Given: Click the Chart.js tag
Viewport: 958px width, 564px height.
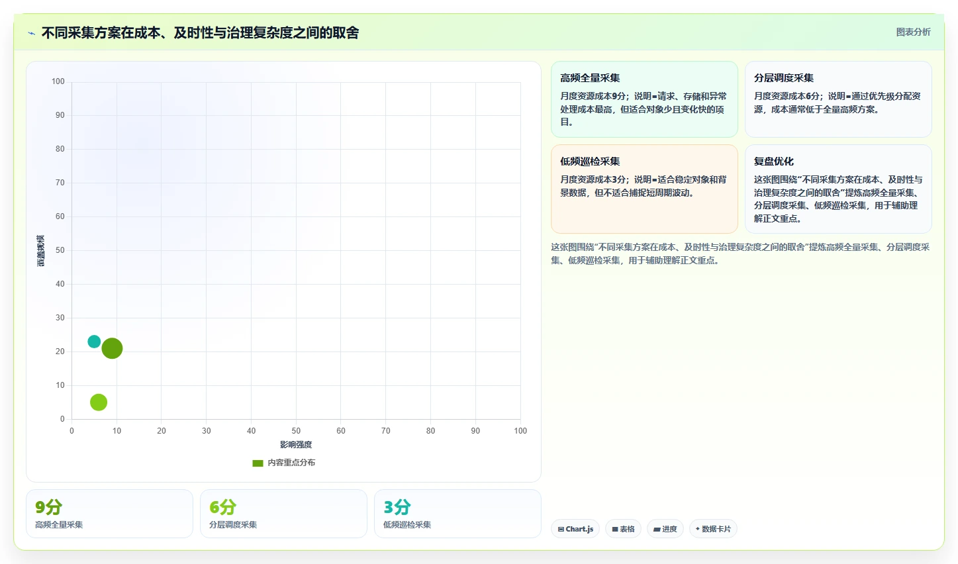Looking at the screenshot, I should coord(575,529).
